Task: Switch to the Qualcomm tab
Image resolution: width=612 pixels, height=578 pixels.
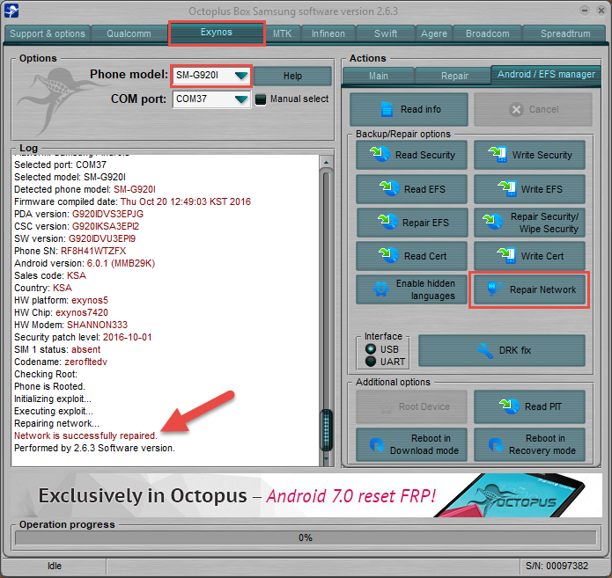Action: pyautogui.click(x=129, y=33)
